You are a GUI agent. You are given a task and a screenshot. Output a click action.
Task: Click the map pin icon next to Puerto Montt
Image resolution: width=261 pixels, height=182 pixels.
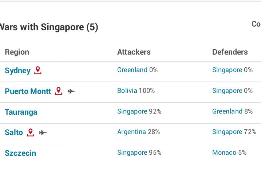click(59, 91)
